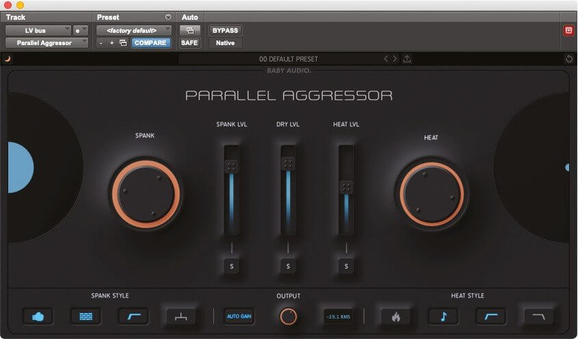
Task: Open the Preset menu circle arrow
Action: click(x=168, y=17)
